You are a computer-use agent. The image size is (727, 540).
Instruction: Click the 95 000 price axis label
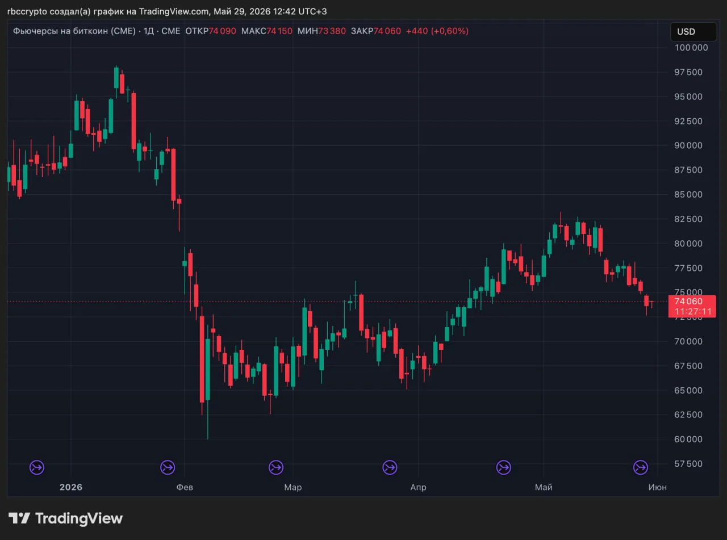[689, 97]
